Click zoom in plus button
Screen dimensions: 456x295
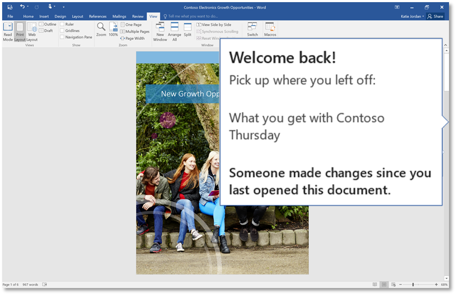(436, 285)
